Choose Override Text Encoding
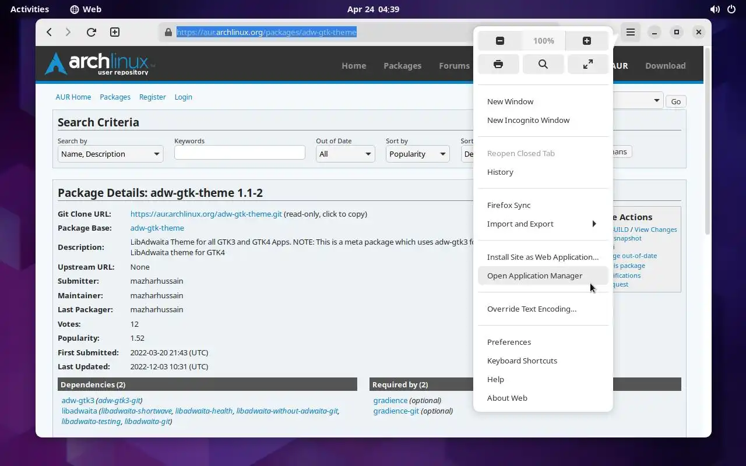 (543, 309)
